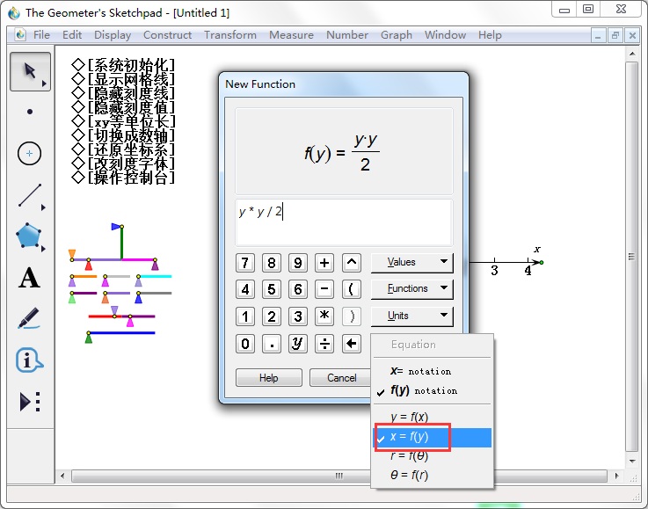Click the Cancel button
This screenshot has width=648, height=509.
(x=341, y=378)
